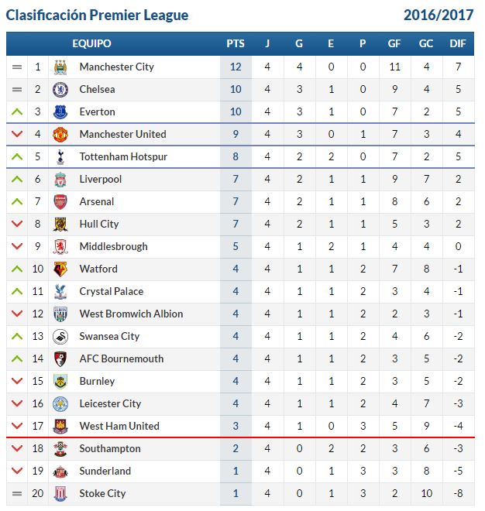
Task: Click Stoke City's unchanged position indicator
Action: point(17,494)
